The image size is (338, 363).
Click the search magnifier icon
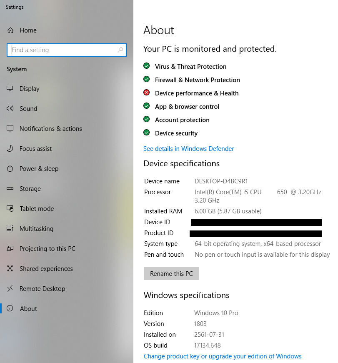pyautogui.click(x=121, y=50)
